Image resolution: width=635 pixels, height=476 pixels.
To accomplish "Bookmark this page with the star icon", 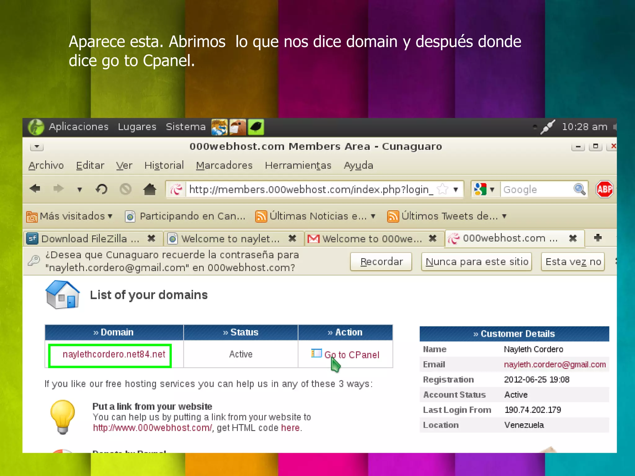I will [442, 189].
